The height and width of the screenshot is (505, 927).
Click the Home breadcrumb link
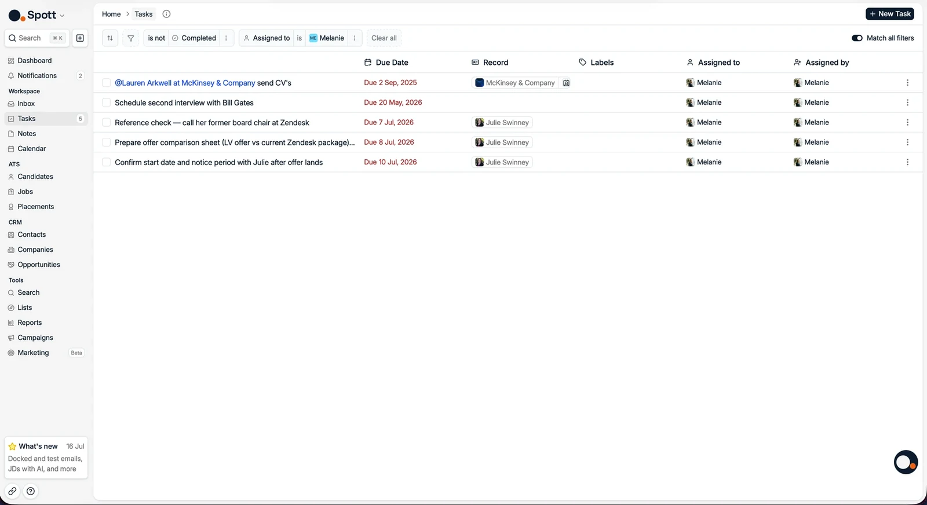pyautogui.click(x=111, y=14)
